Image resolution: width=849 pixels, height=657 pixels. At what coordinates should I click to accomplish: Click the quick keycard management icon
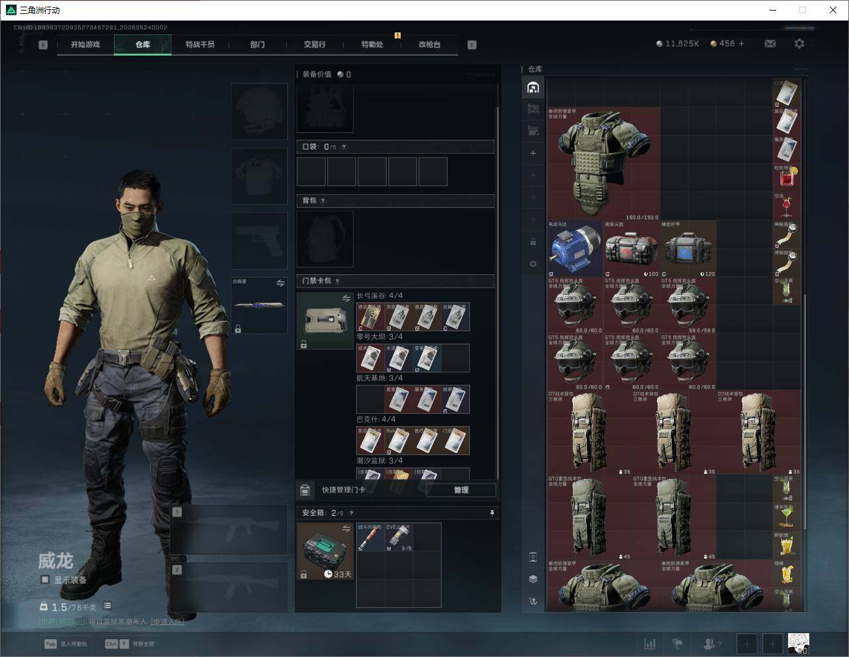click(305, 490)
